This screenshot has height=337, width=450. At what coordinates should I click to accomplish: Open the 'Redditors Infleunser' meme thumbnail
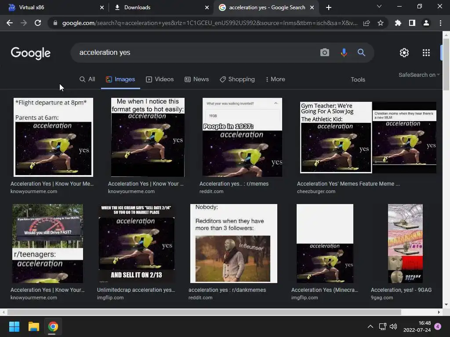234,243
